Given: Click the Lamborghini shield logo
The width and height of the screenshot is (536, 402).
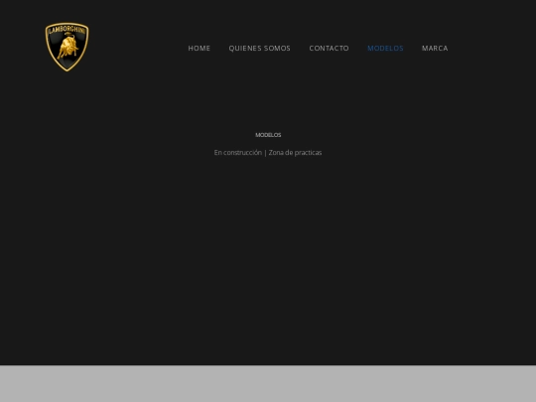Looking at the screenshot, I should pos(67,47).
